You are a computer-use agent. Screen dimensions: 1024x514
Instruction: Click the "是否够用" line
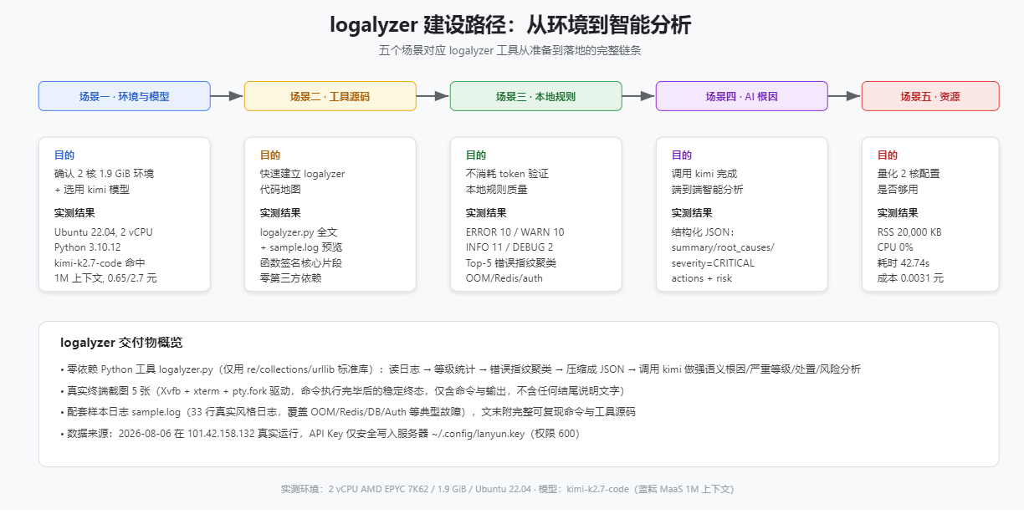pyautogui.click(x=898, y=190)
